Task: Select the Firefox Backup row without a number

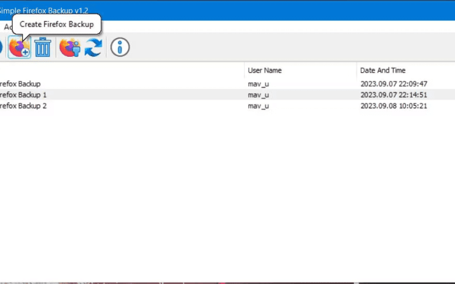Action: pos(227,83)
